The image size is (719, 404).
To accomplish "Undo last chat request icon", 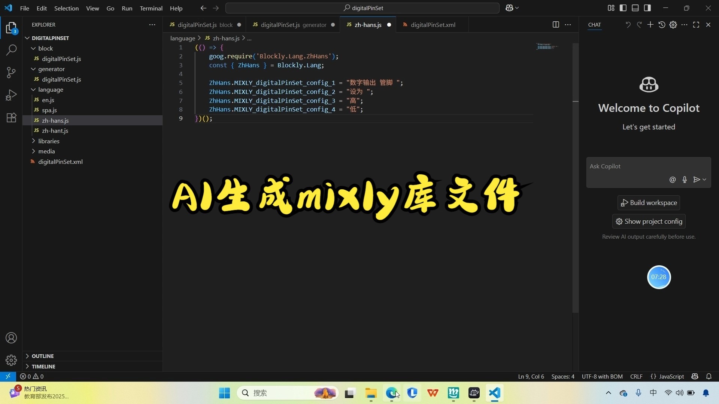I will tap(628, 25).
